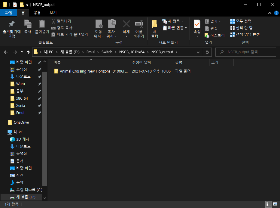Click Paste shortcut (바로 가기 붙여넣기)
Image resolution: width=280 pixels, height=208 pixels.
click(x=70, y=34)
